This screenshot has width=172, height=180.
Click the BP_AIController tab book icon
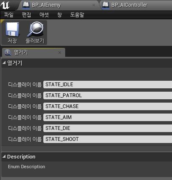tap(106, 5)
